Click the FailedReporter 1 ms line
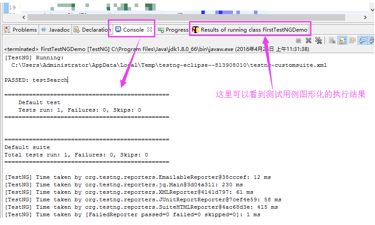This screenshot has height=225, width=375. coord(132,215)
